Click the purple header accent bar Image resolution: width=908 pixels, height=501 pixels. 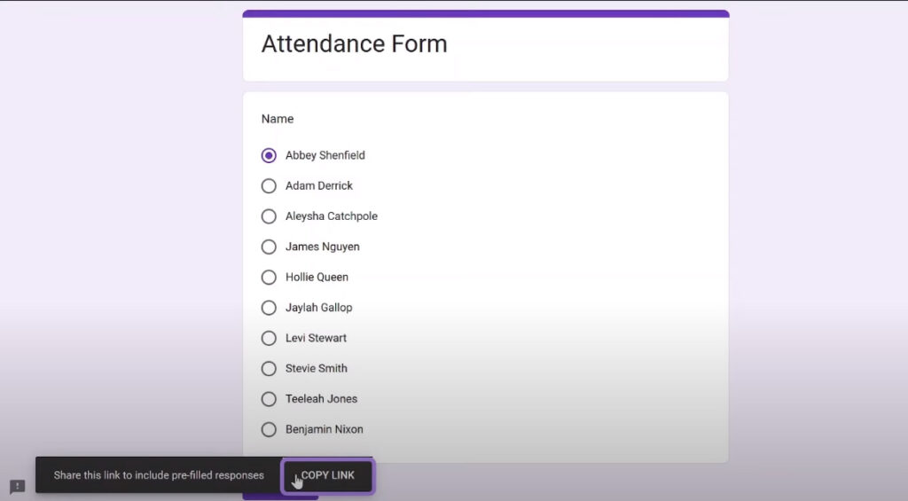pyautogui.click(x=485, y=13)
